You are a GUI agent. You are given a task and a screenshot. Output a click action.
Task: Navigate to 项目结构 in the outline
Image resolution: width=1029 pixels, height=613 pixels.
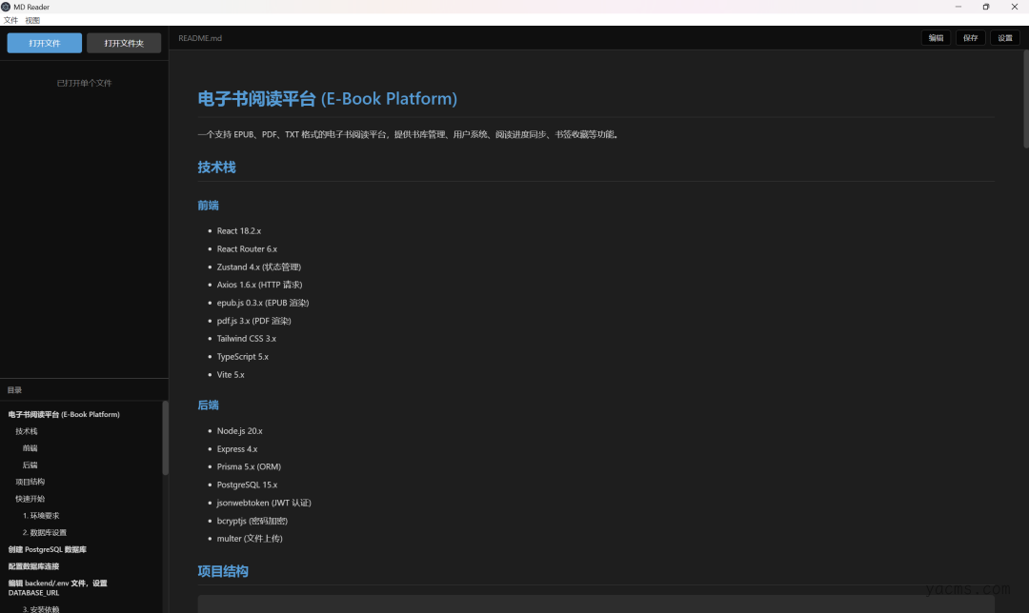(x=30, y=482)
